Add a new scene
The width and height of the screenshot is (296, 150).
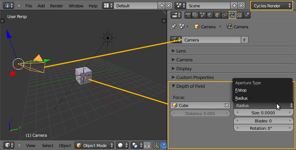coord(234,6)
